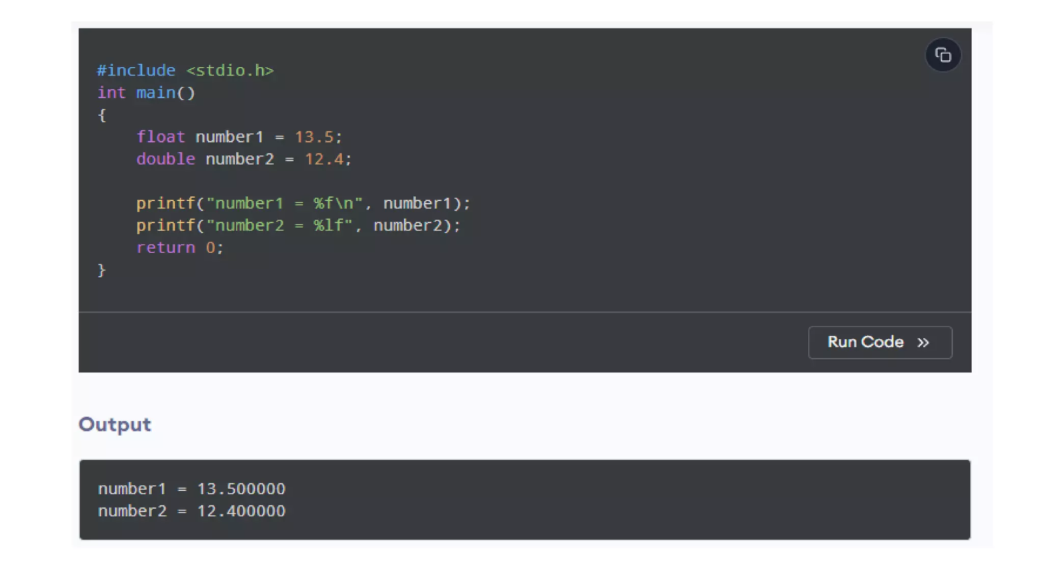Click the value 13.5 in the code
1043x587 pixels.
point(314,137)
